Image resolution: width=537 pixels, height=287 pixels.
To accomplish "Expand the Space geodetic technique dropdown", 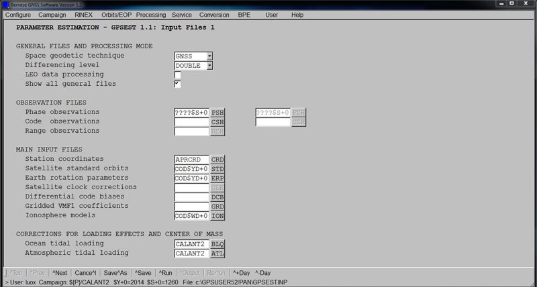I will 209,56.
